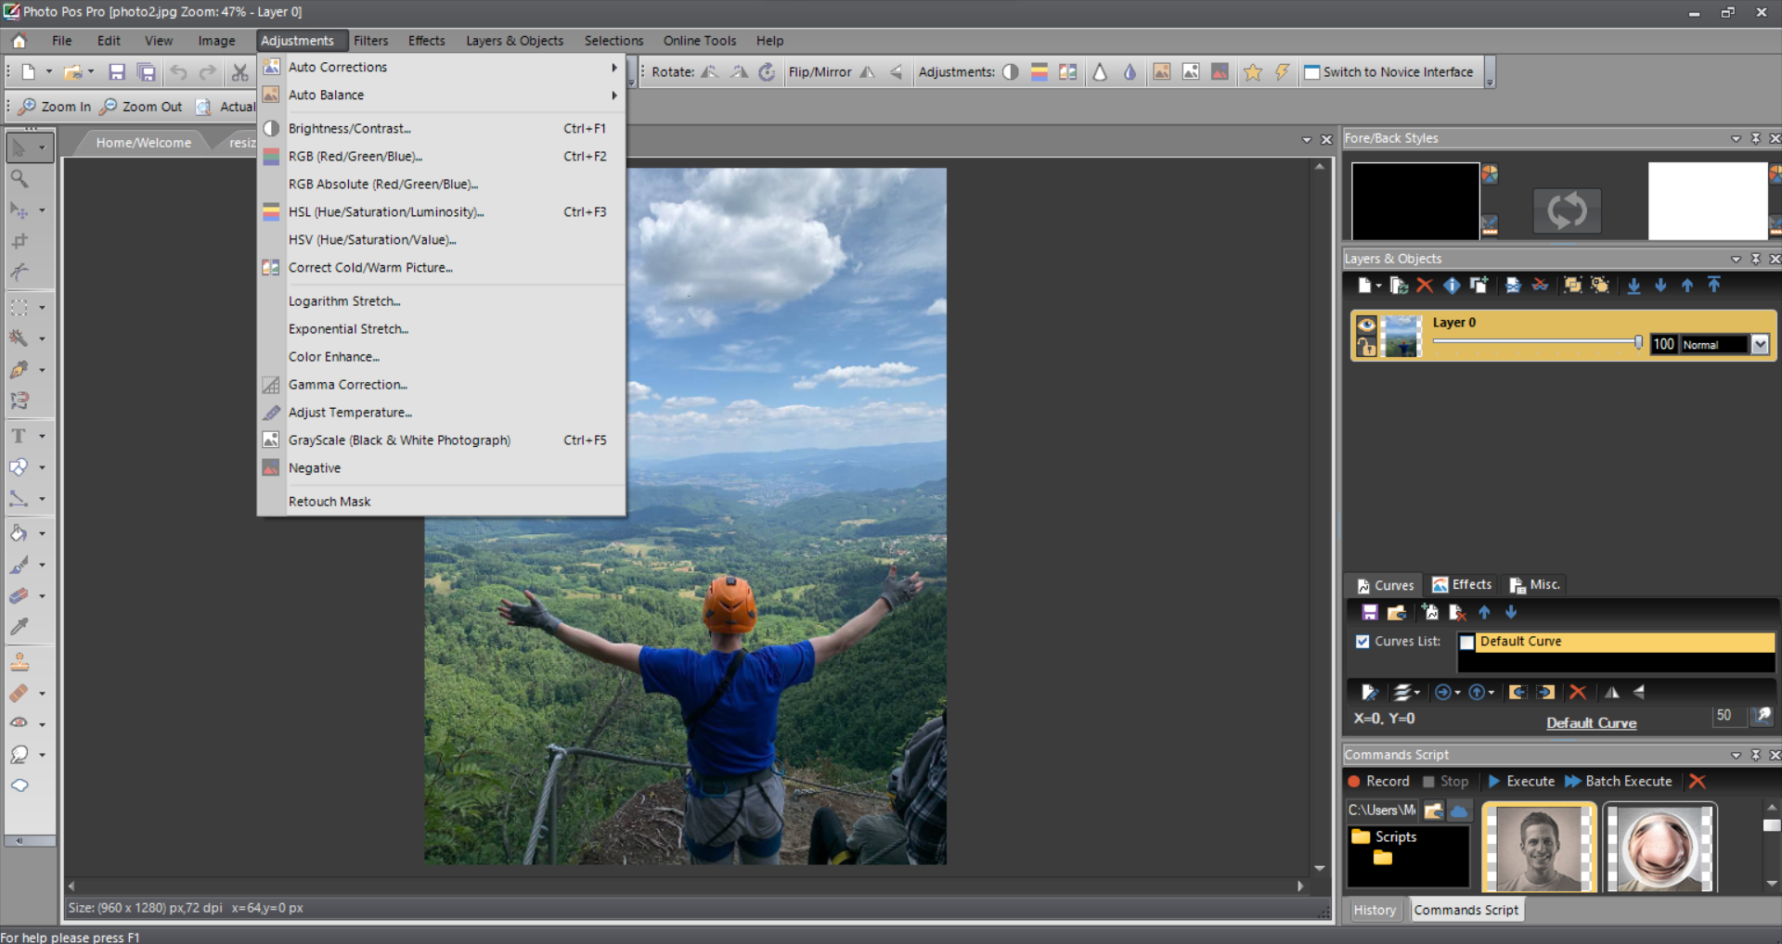Toggle the Layer 0 lock icon
This screenshot has height=944, width=1782.
point(1366,347)
